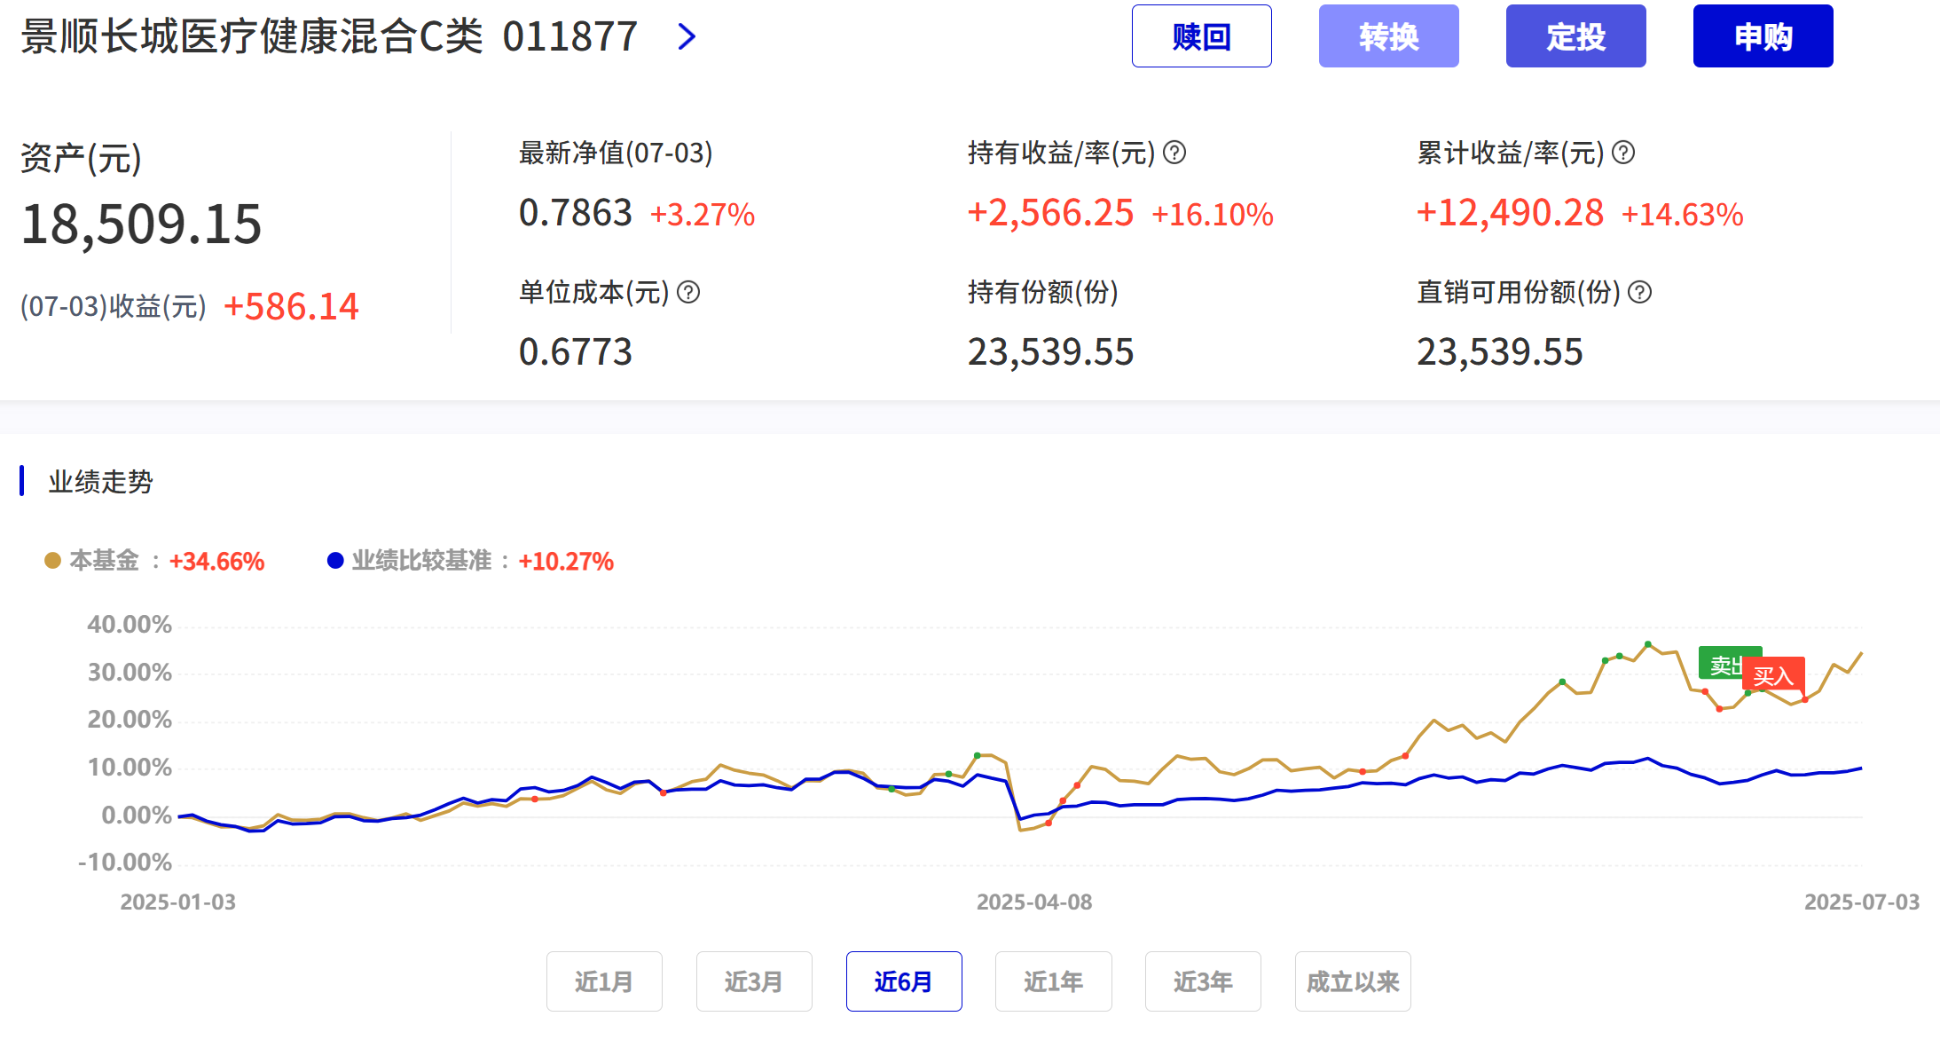Click net value change +3.27%
1940x1040 pixels.
(703, 215)
